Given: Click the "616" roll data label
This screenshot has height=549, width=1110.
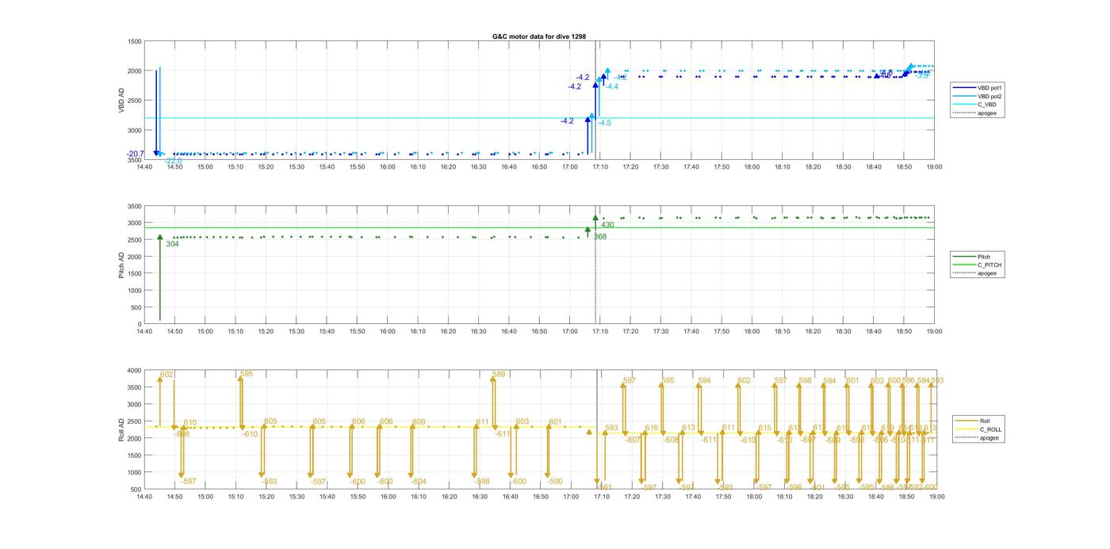Looking at the screenshot, I should coord(652,428).
